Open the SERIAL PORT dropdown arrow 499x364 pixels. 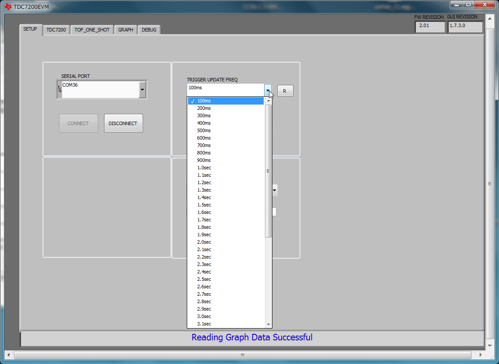point(142,90)
